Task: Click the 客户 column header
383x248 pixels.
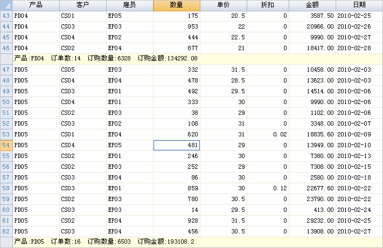Action: pos(83,5)
